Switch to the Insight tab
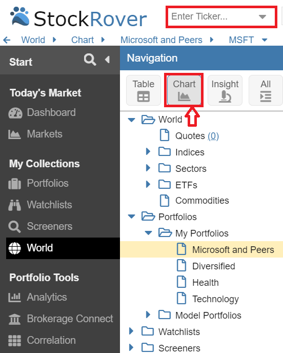This screenshot has height=353, width=283. [x=225, y=90]
